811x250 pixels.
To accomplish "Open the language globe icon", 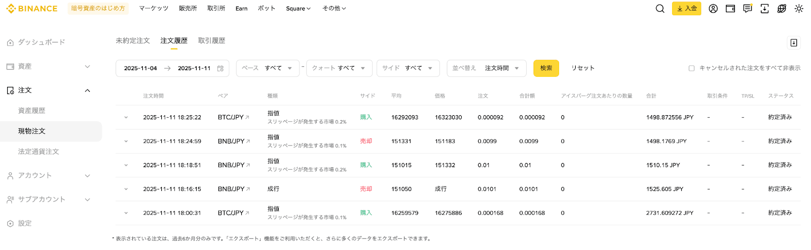I will [782, 9].
